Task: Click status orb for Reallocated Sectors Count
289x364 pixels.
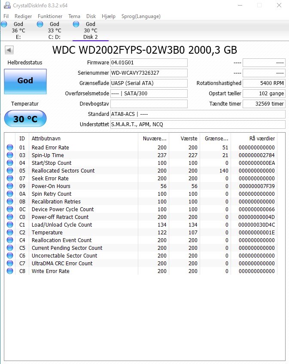Action: coord(10,171)
